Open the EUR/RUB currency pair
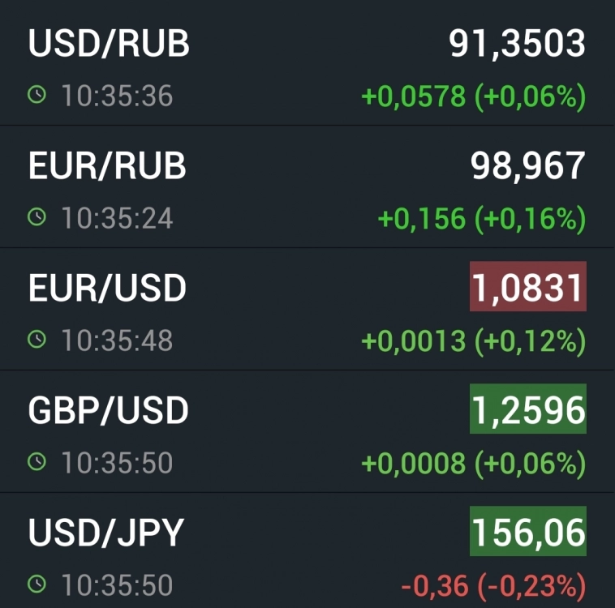The width and height of the screenshot is (615, 608). 107,165
